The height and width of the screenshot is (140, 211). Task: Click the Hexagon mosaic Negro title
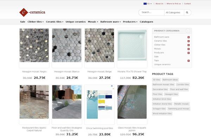coord(34,72)
